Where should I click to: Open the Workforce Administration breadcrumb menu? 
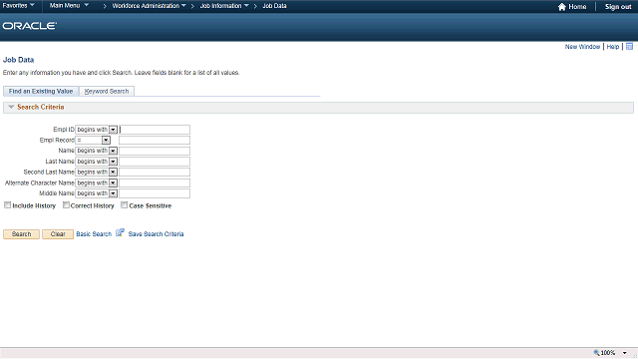click(149, 6)
